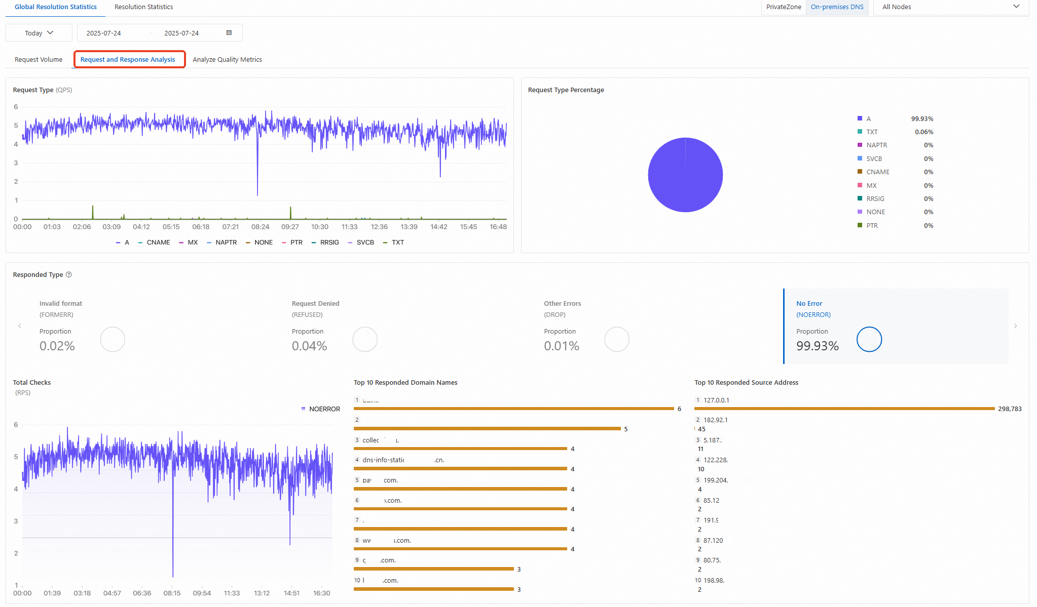Expand the All Nodes dropdown
This screenshot has width=1037, height=607.
pos(951,7)
